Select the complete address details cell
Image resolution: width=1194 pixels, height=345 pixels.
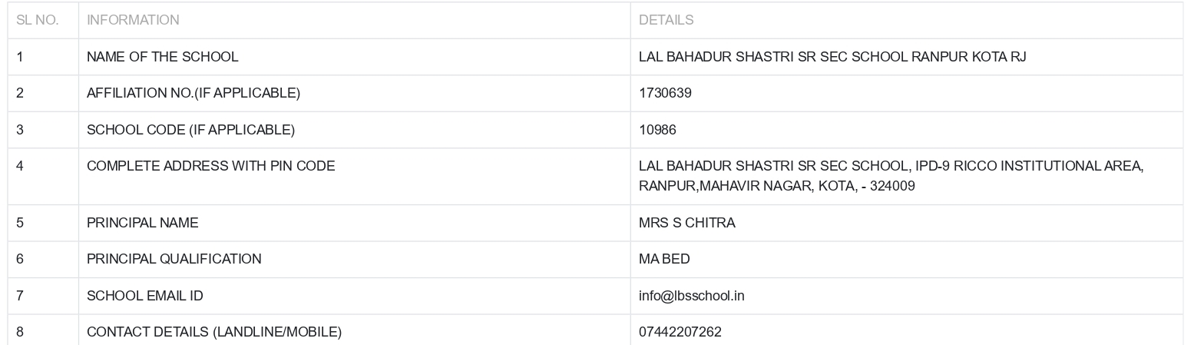891,176
